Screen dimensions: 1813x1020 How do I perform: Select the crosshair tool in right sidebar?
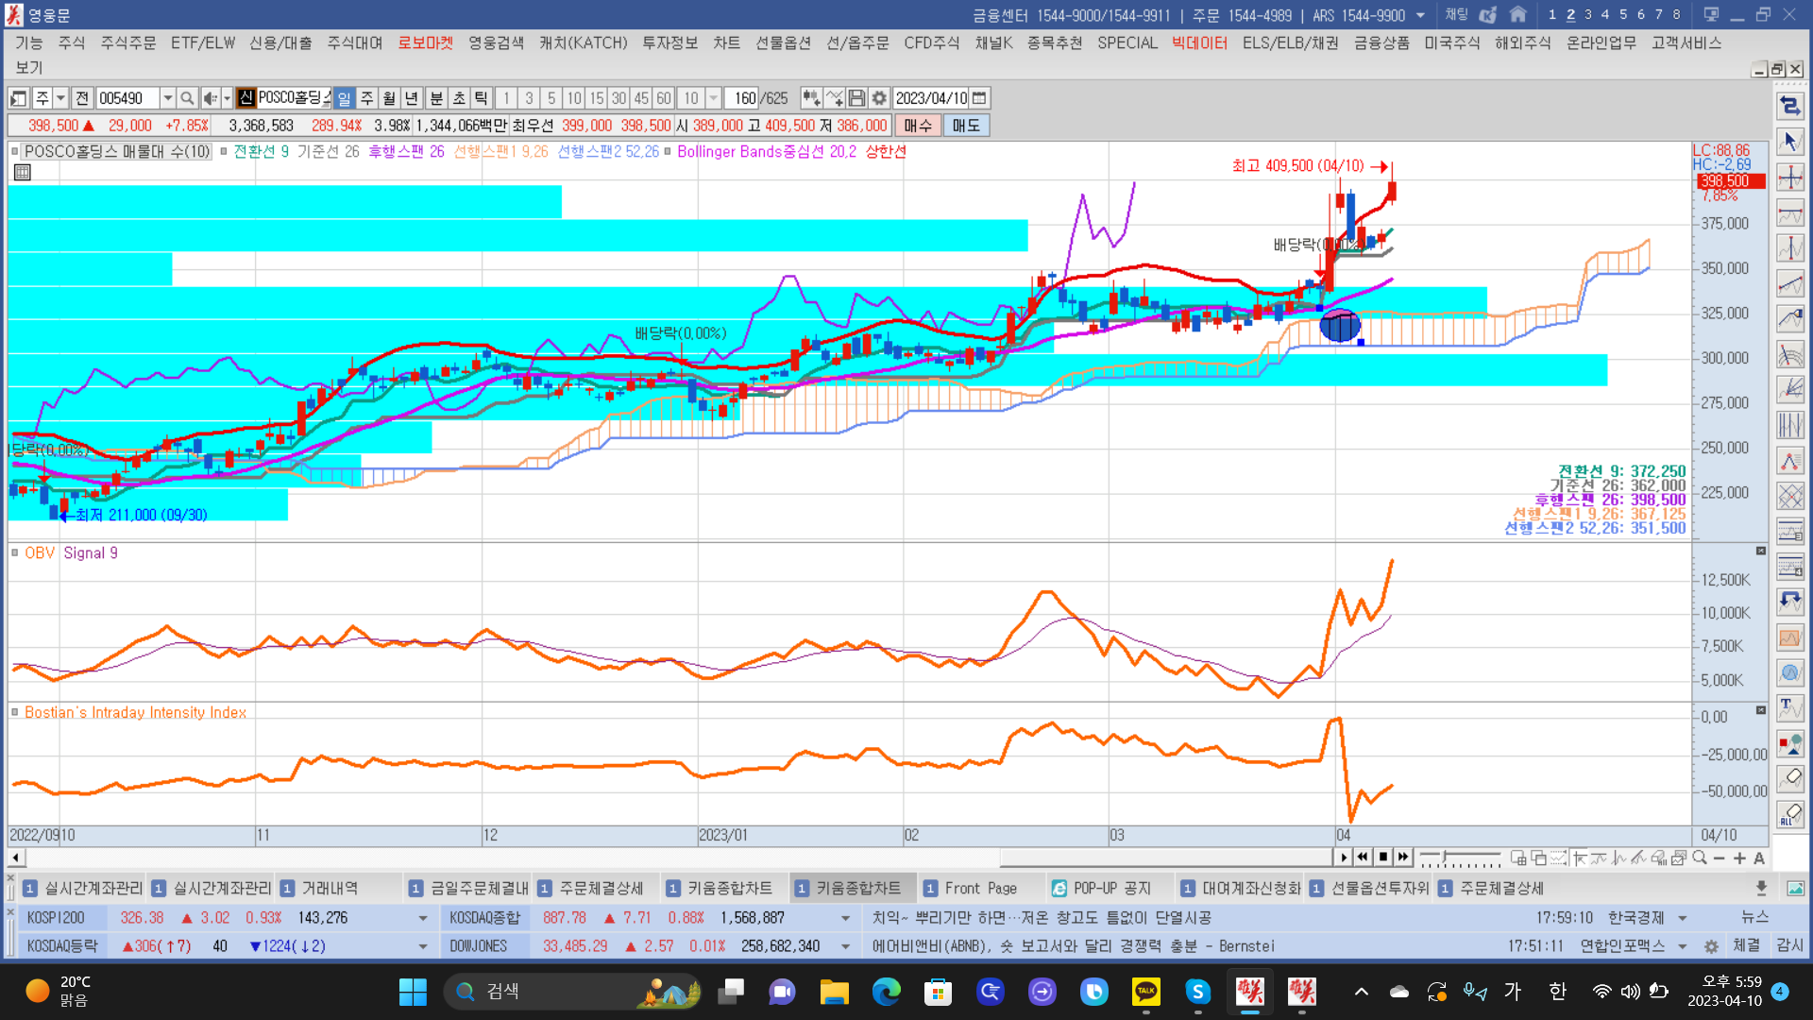(1790, 178)
